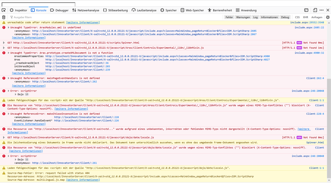Image resolution: width=331 pixels, height=183 pixels.
Task: Click the element picker icon
Action: coord(4,10)
